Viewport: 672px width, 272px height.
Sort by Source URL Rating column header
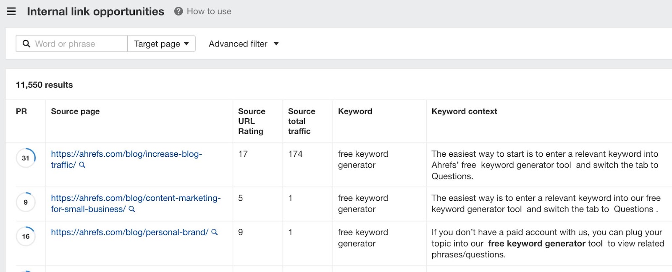coord(251,121)
